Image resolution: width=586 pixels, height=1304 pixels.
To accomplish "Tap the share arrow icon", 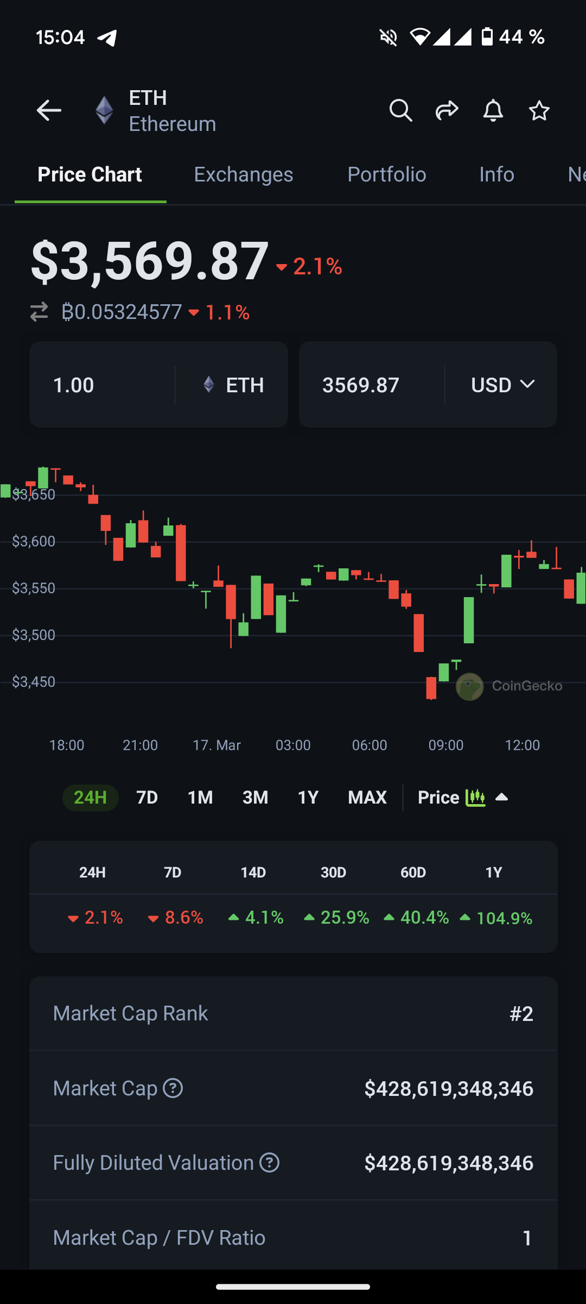I will click(447, 111).
